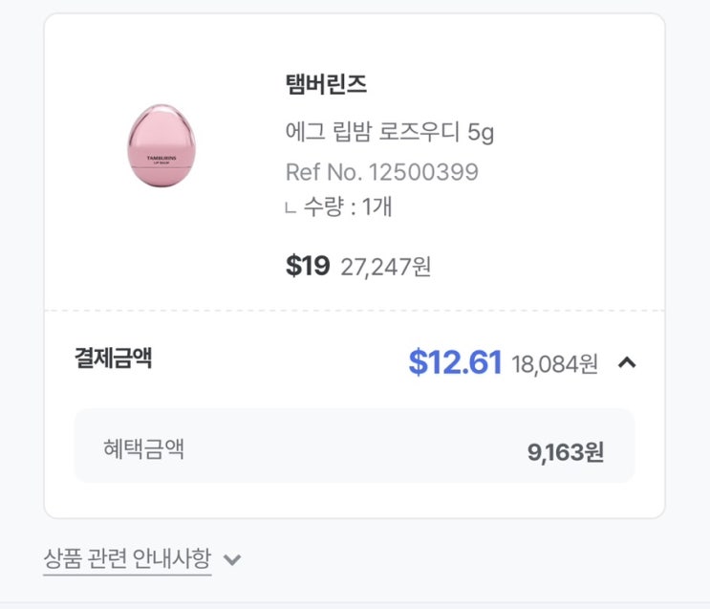
Task: Click the 수량 : 1개 quantity line
Action: point(348,207)
